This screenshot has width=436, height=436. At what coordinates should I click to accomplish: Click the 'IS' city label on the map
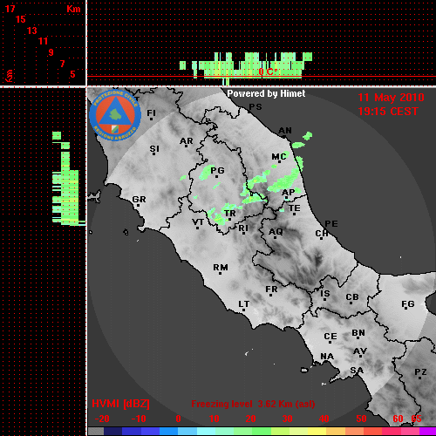coord(325,294)
